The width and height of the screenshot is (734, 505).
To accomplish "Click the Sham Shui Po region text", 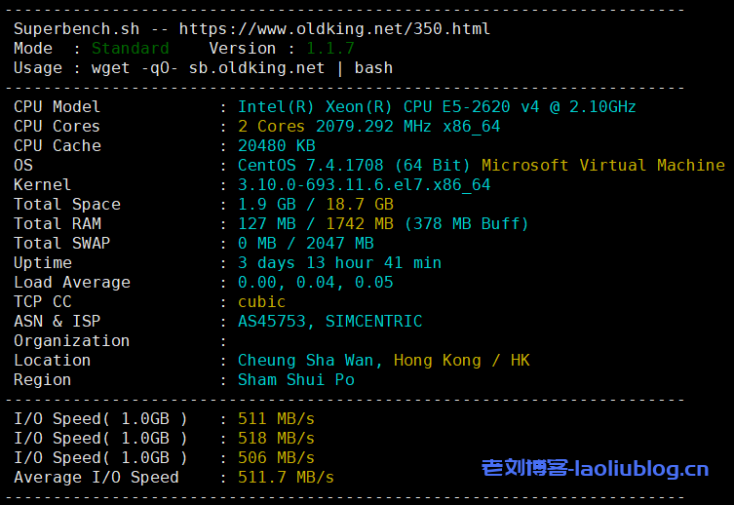I will point(295,380).
